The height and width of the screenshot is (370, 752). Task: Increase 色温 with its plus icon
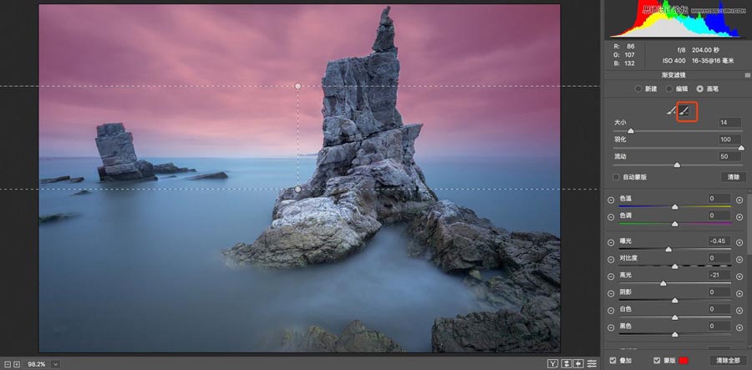click(739, 200)
